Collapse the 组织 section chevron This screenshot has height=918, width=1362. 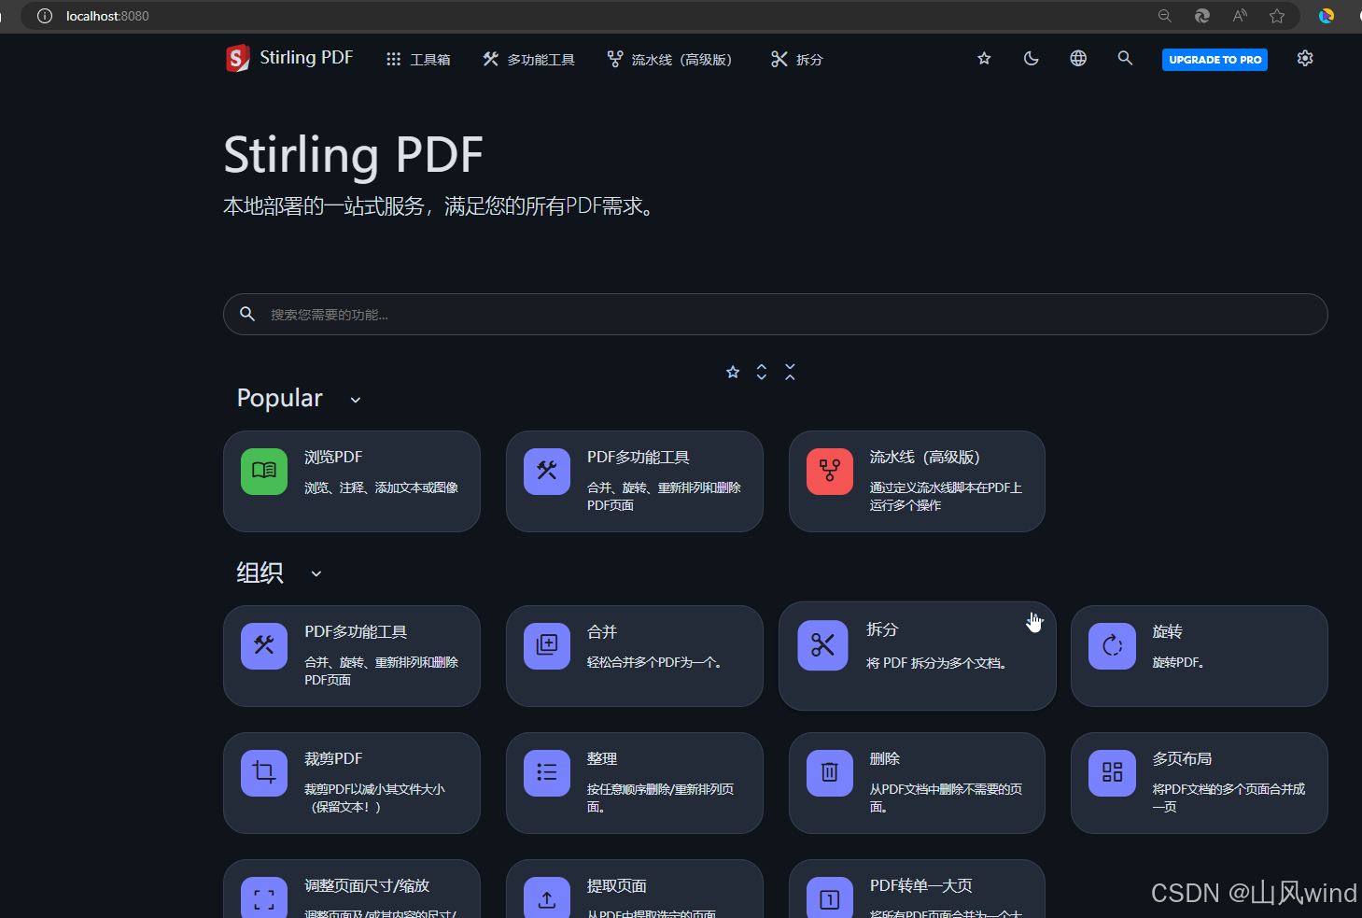pos(316,573)
